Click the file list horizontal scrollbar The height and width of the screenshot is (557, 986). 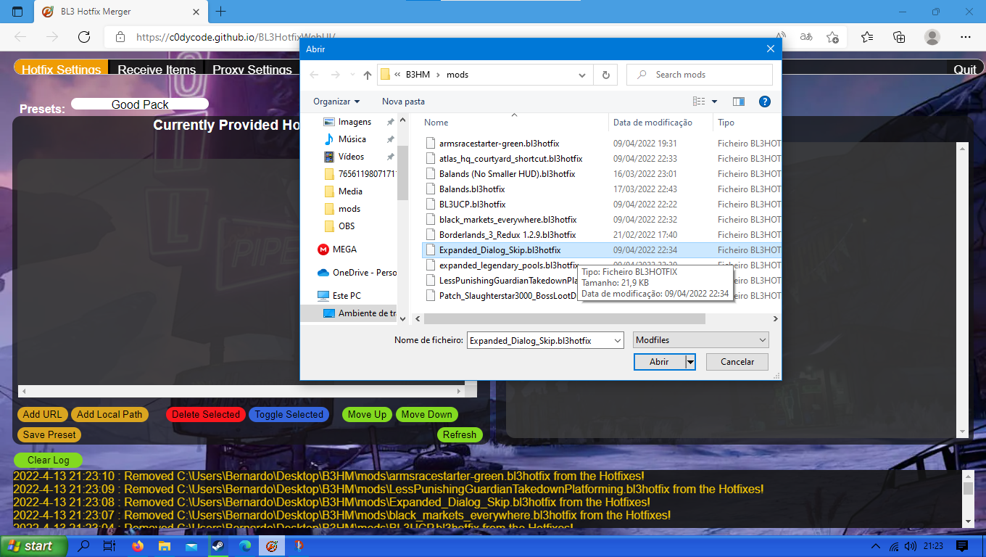(x=565, y=318)
